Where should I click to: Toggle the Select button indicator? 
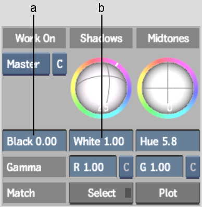pos(128,193)
